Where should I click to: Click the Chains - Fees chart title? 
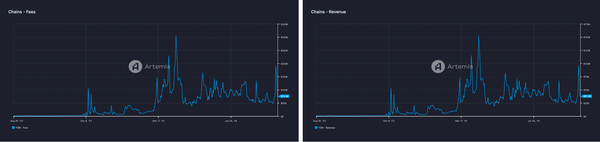[22, 12]
